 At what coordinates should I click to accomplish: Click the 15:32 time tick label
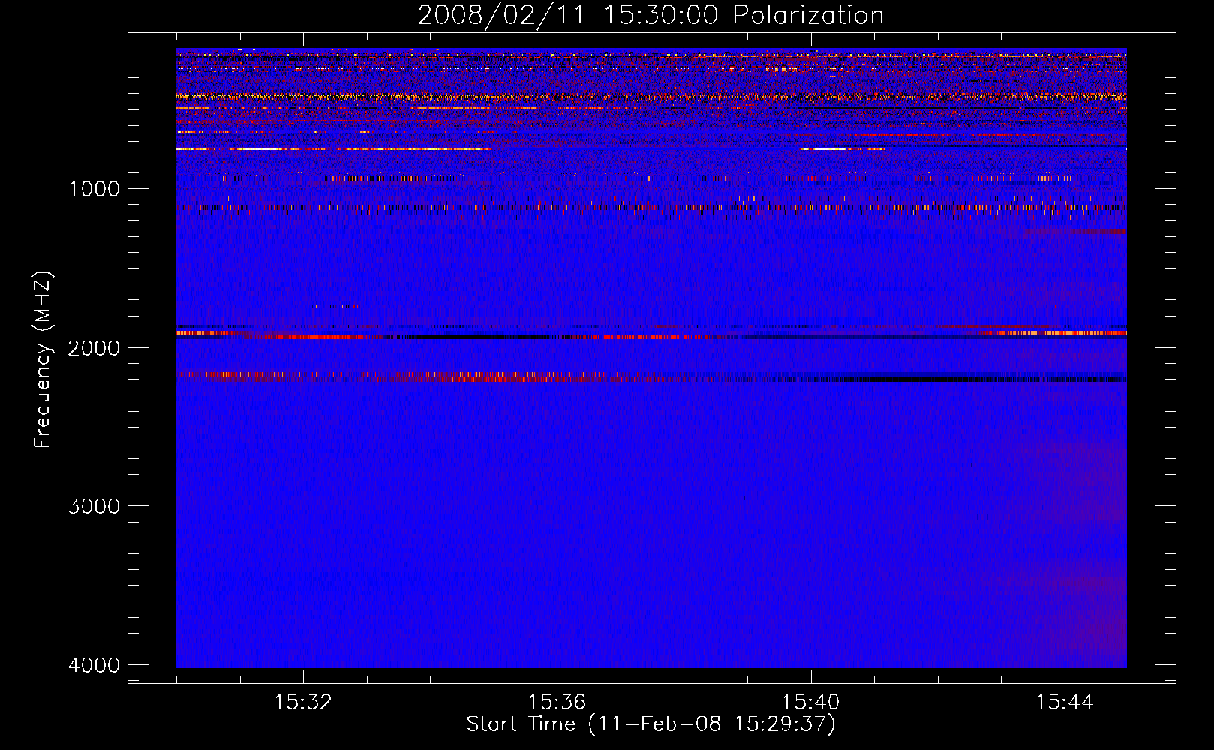point(303,702)
